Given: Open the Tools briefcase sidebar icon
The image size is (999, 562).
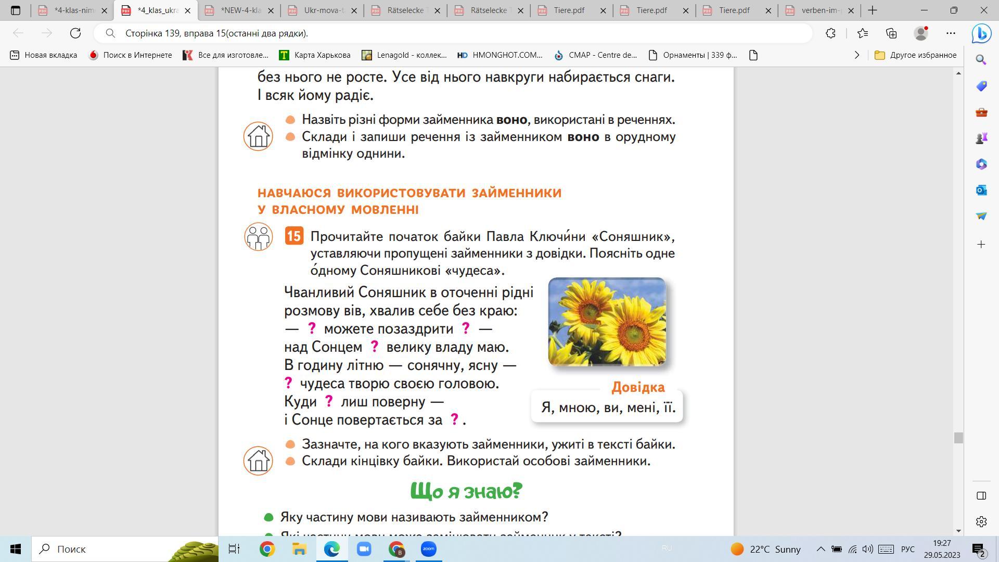Looking at the screenshot, I should [x=981, y=112].
